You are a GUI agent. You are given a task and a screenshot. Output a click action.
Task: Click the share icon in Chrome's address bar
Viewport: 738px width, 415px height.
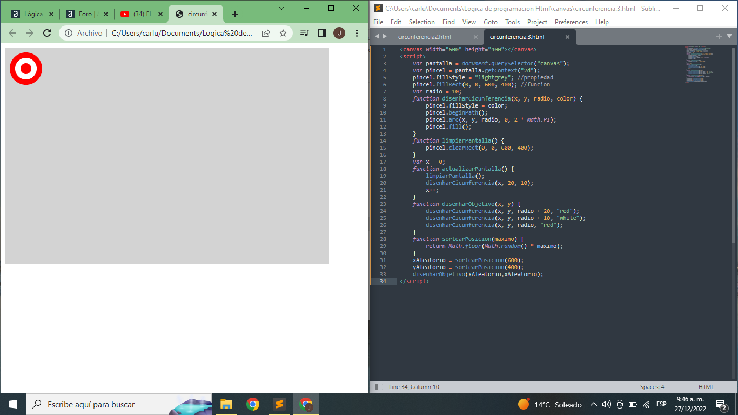(266, 33)
